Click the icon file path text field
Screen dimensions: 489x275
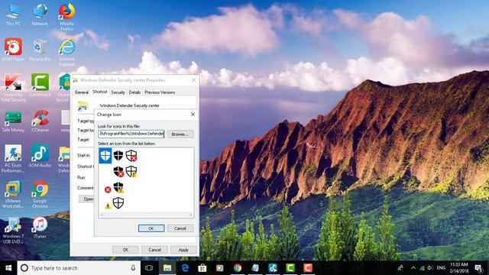point(131,134)
